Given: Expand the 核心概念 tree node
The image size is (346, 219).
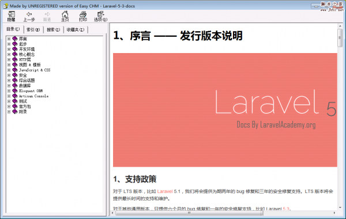Looking at the screenshot, I should click(x=9, y=55).
